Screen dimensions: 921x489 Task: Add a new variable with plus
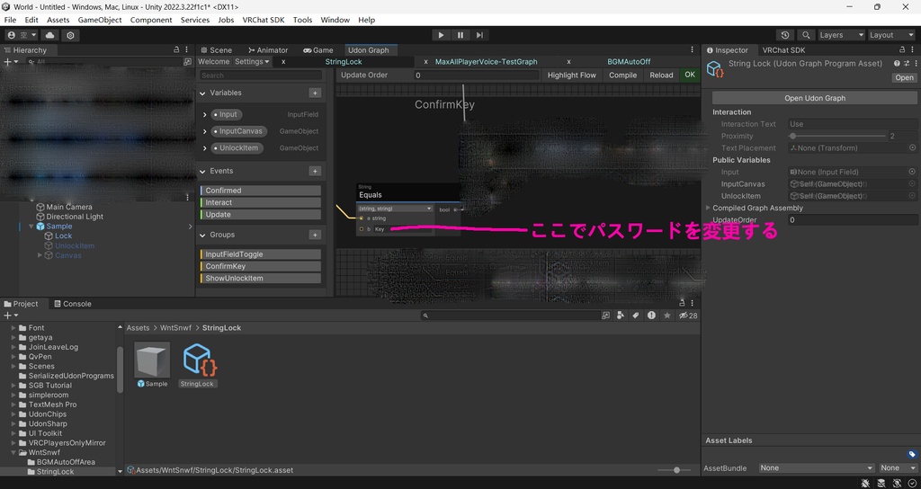315,93
